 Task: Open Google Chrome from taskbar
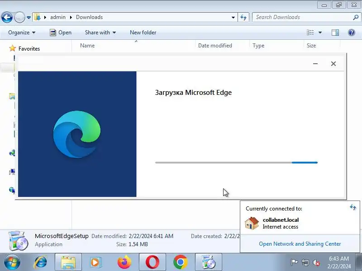(x=180, y=262)
